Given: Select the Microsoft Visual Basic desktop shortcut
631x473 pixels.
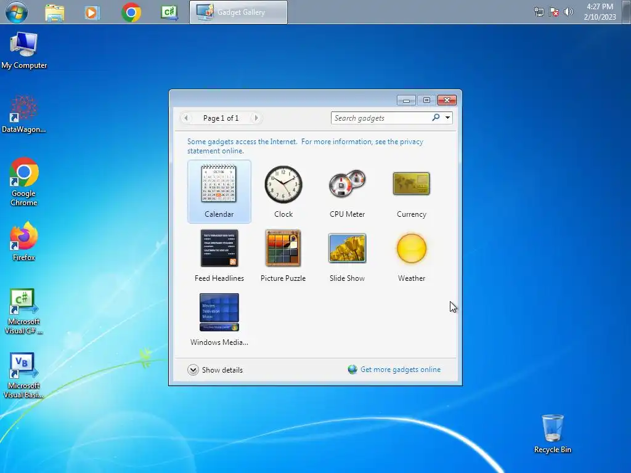Looking at the screenshot, I should point(24,376).
